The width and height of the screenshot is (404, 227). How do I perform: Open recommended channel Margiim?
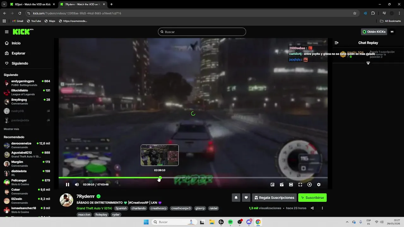[x=27, y=164]
